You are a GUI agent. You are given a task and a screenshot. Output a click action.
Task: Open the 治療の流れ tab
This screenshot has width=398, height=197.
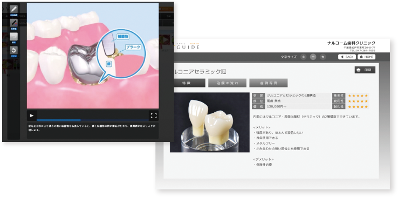[x=227, y=83]
